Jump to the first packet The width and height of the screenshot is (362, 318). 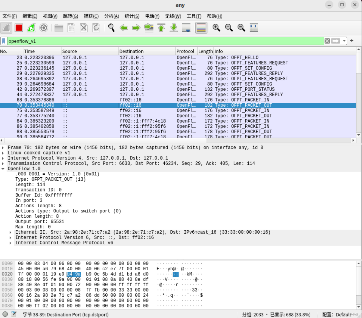(161, 28)
